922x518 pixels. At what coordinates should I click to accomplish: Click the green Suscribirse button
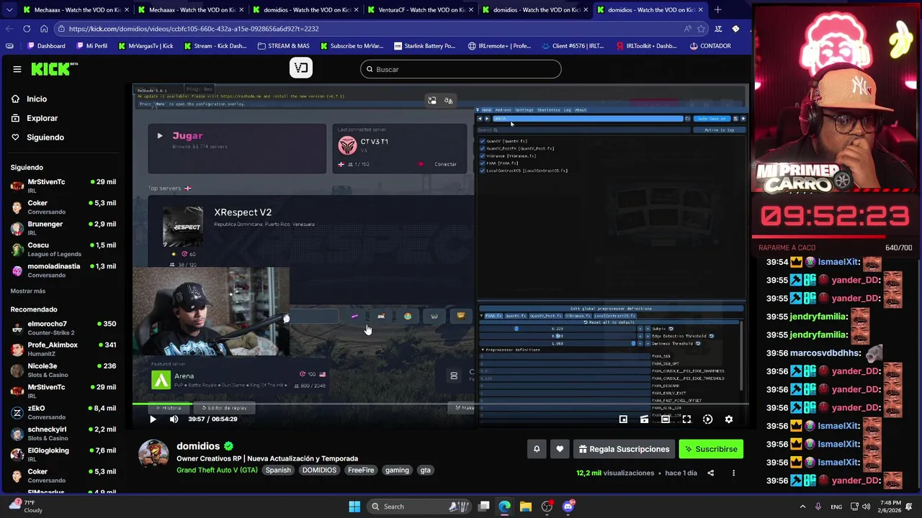(x=711, y=449)
